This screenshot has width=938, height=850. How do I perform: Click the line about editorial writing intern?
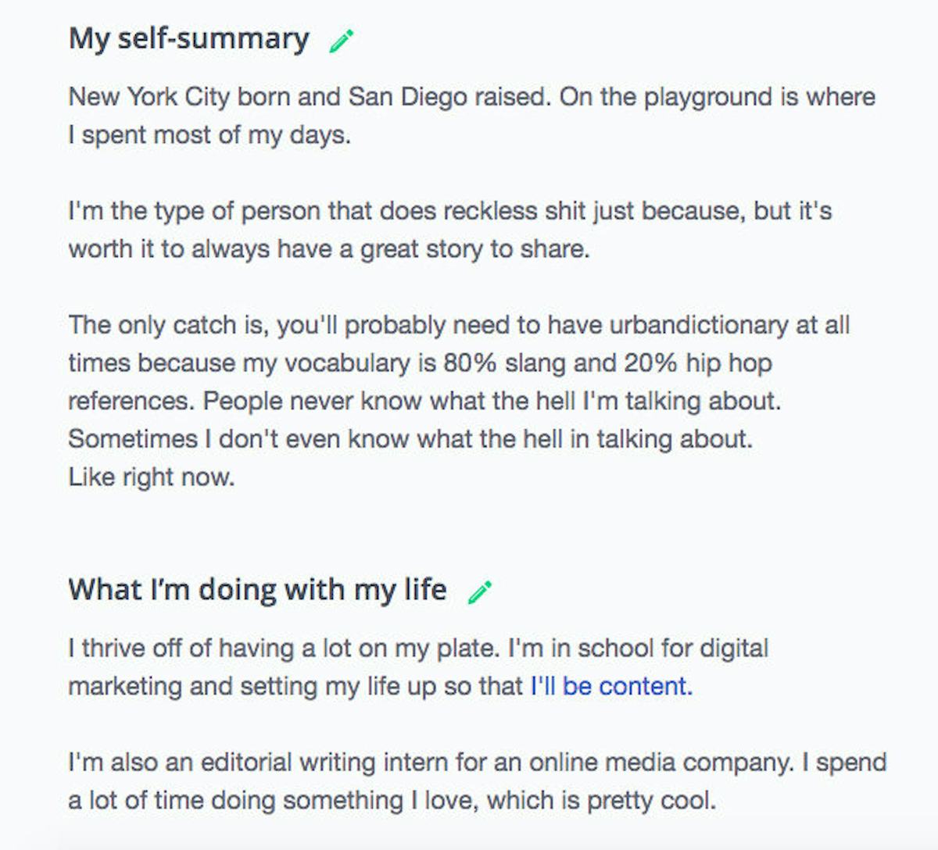[477, 762]
